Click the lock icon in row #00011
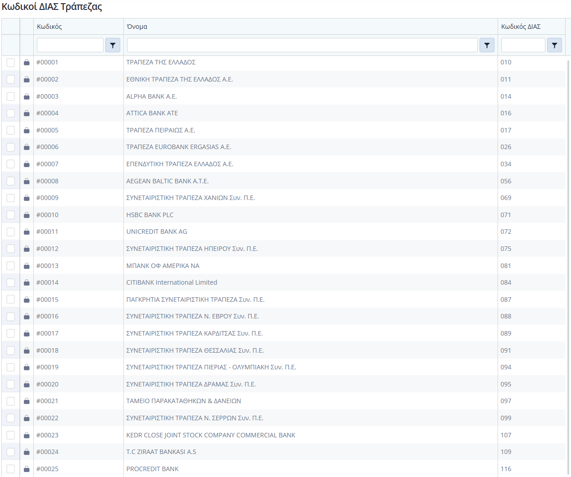The image size is (571, 477). tap(27, 232)
